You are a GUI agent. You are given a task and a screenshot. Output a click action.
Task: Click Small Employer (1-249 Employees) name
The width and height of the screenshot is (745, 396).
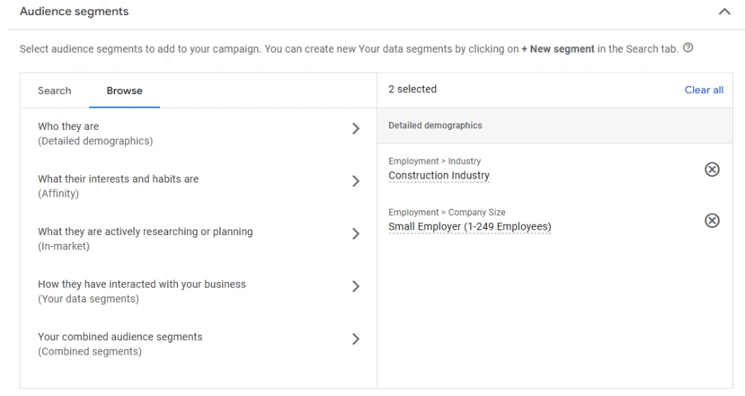tap(469, 227)
